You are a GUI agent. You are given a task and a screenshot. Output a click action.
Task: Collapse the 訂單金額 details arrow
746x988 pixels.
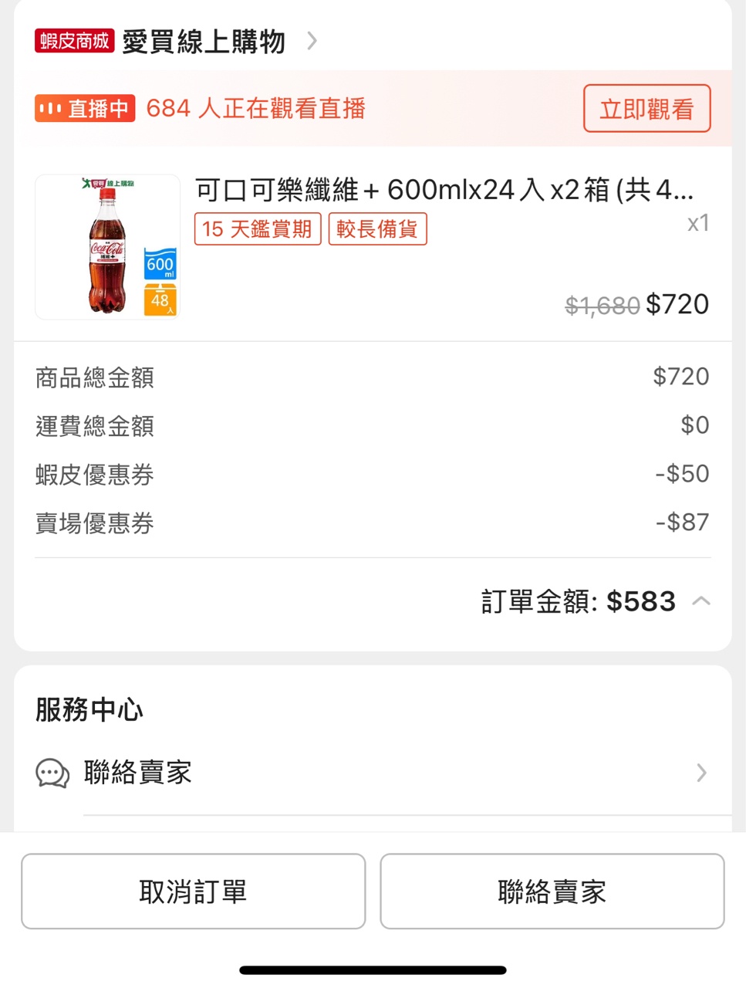coord(701,601)
